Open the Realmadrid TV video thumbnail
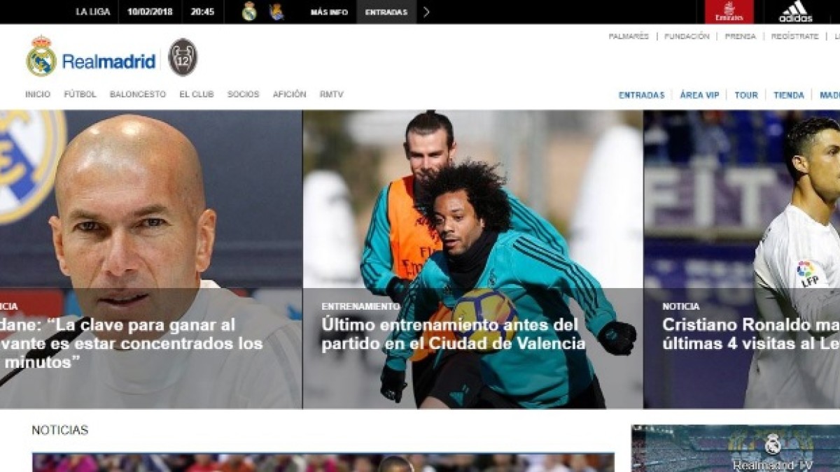Image resolution: width=840 pixels, height=472 pixels. coord(735,448)
